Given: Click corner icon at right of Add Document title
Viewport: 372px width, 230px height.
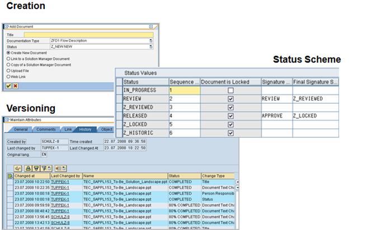Looking at the screenshot, I should (151, 27).
